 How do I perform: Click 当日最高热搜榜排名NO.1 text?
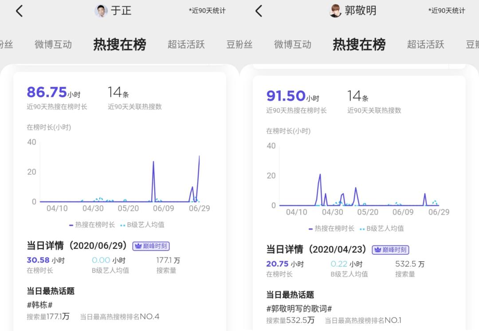(363, 320)
